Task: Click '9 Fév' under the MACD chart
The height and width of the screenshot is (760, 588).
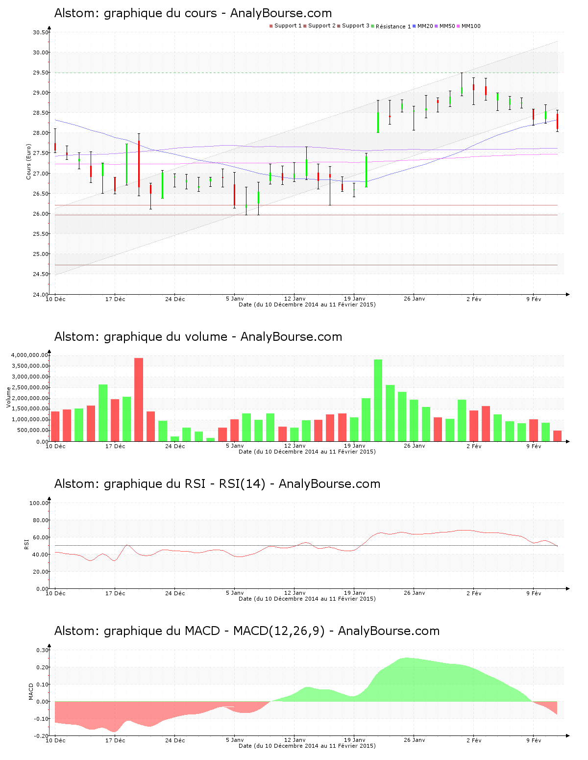Action: click(534, 740)
